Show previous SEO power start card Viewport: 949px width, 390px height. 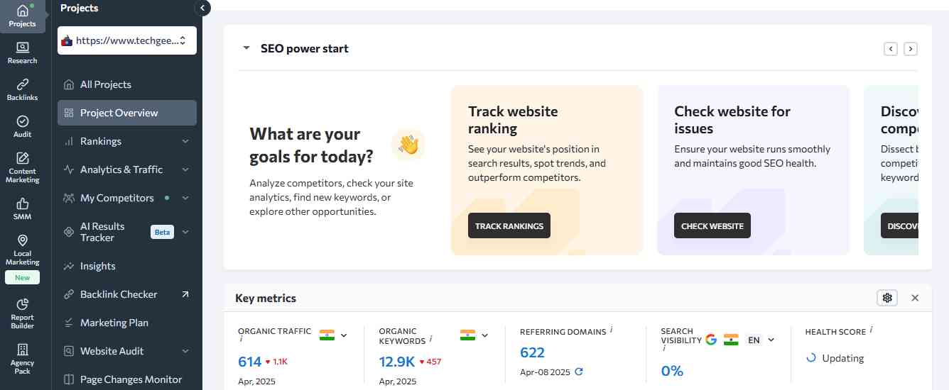click(x=891, y=49)
